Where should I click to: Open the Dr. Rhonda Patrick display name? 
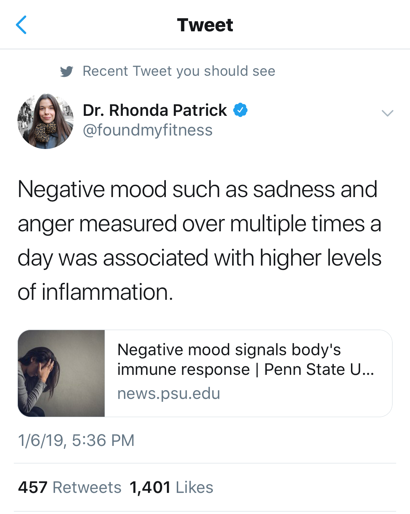point(155,110)
